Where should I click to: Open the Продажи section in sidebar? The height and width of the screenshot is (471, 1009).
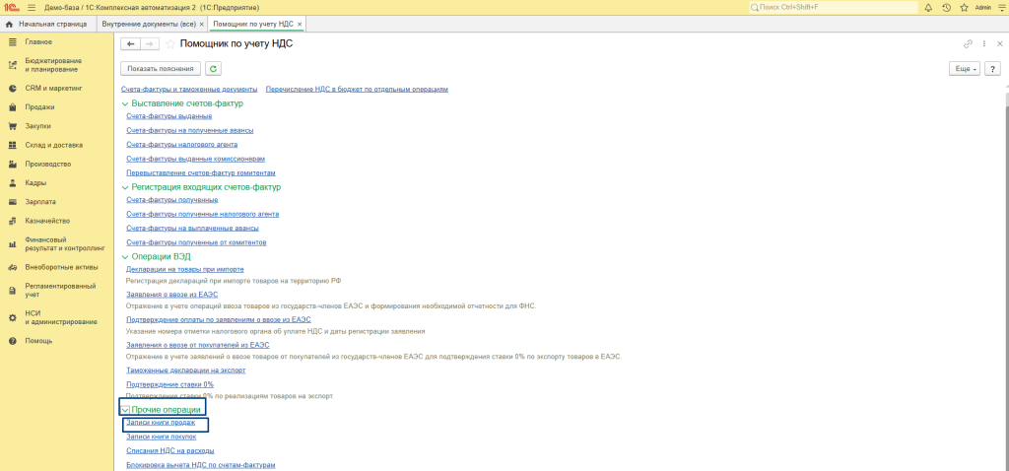39,106
